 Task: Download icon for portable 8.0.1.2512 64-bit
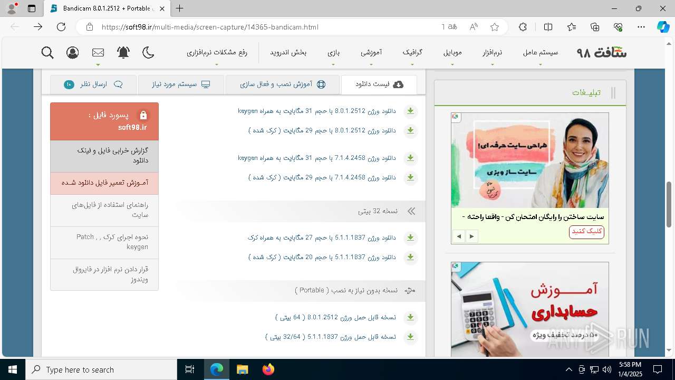click(410, 318)
